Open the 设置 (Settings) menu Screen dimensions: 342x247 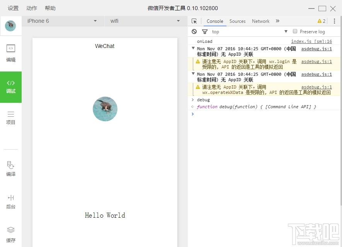(13, 8)
